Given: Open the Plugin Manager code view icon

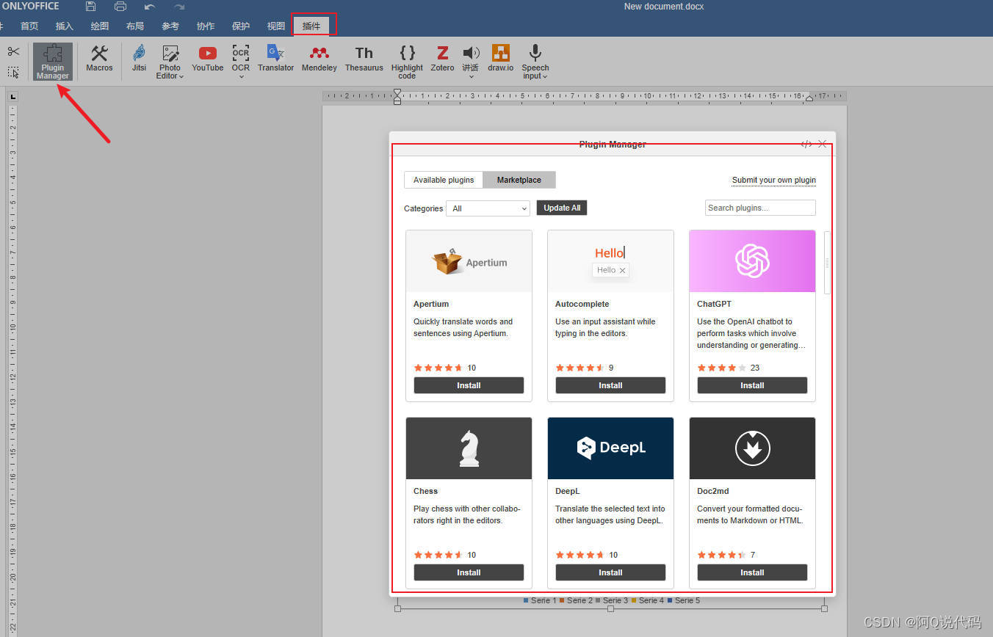Looking at the screenshot, I should tap(806, 144).
